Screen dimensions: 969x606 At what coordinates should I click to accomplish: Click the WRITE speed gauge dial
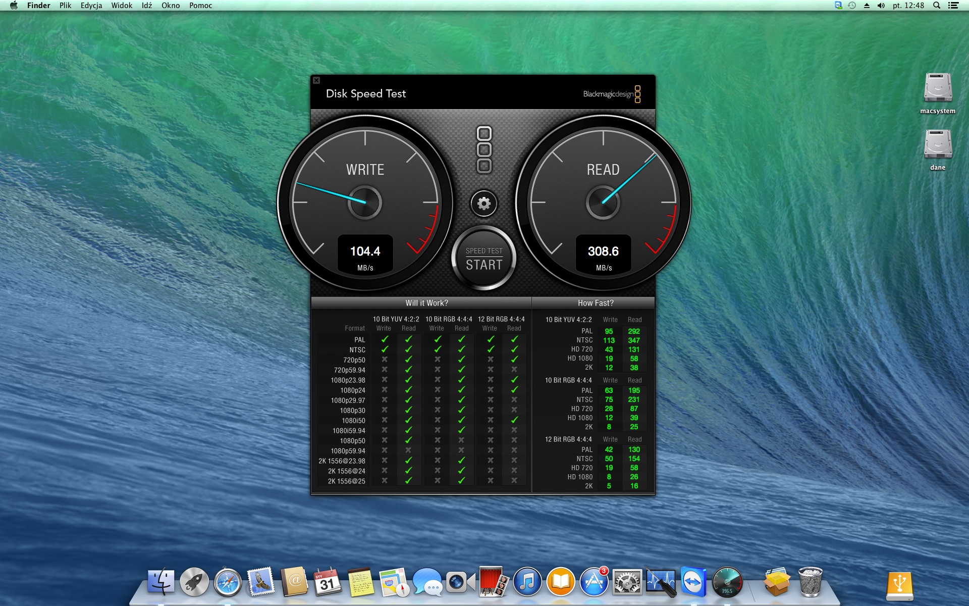click(x=365, y=203)
